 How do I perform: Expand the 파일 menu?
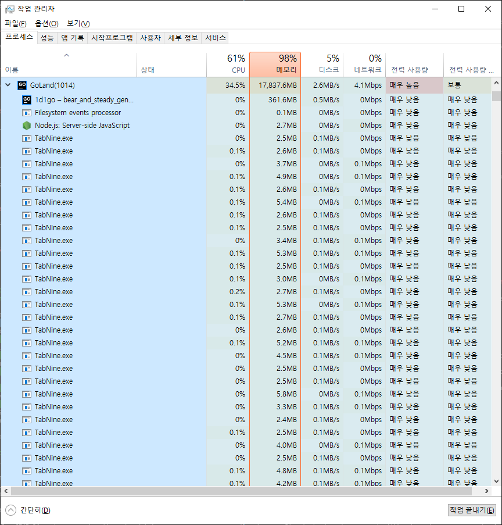click(15, 24)
